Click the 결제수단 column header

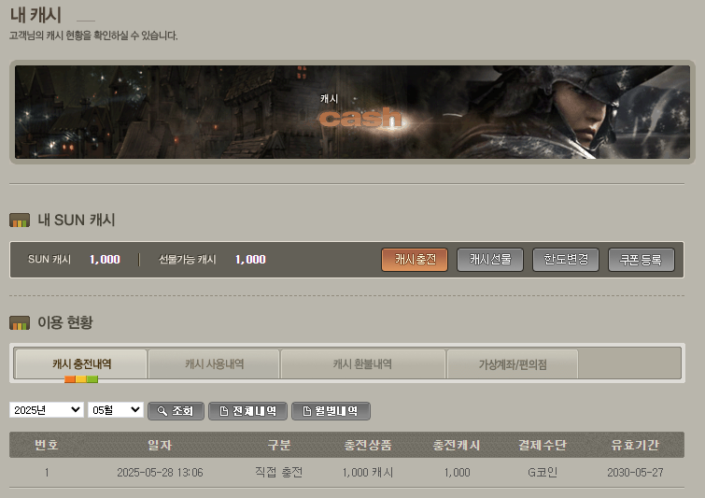pos(543,445)
